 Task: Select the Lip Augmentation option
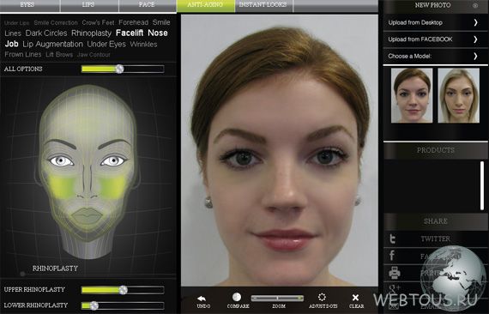pos(52,45)
